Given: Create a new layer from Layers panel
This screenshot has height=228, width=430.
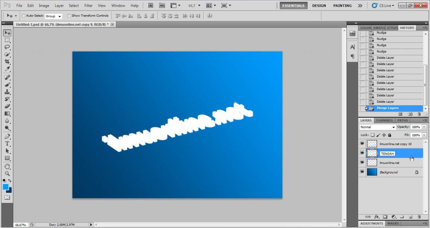Looking at the screenshot, I should click(411, 217).
